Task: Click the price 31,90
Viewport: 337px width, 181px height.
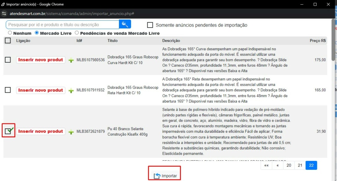Action: pyautogui.click(x=321, y=131)
